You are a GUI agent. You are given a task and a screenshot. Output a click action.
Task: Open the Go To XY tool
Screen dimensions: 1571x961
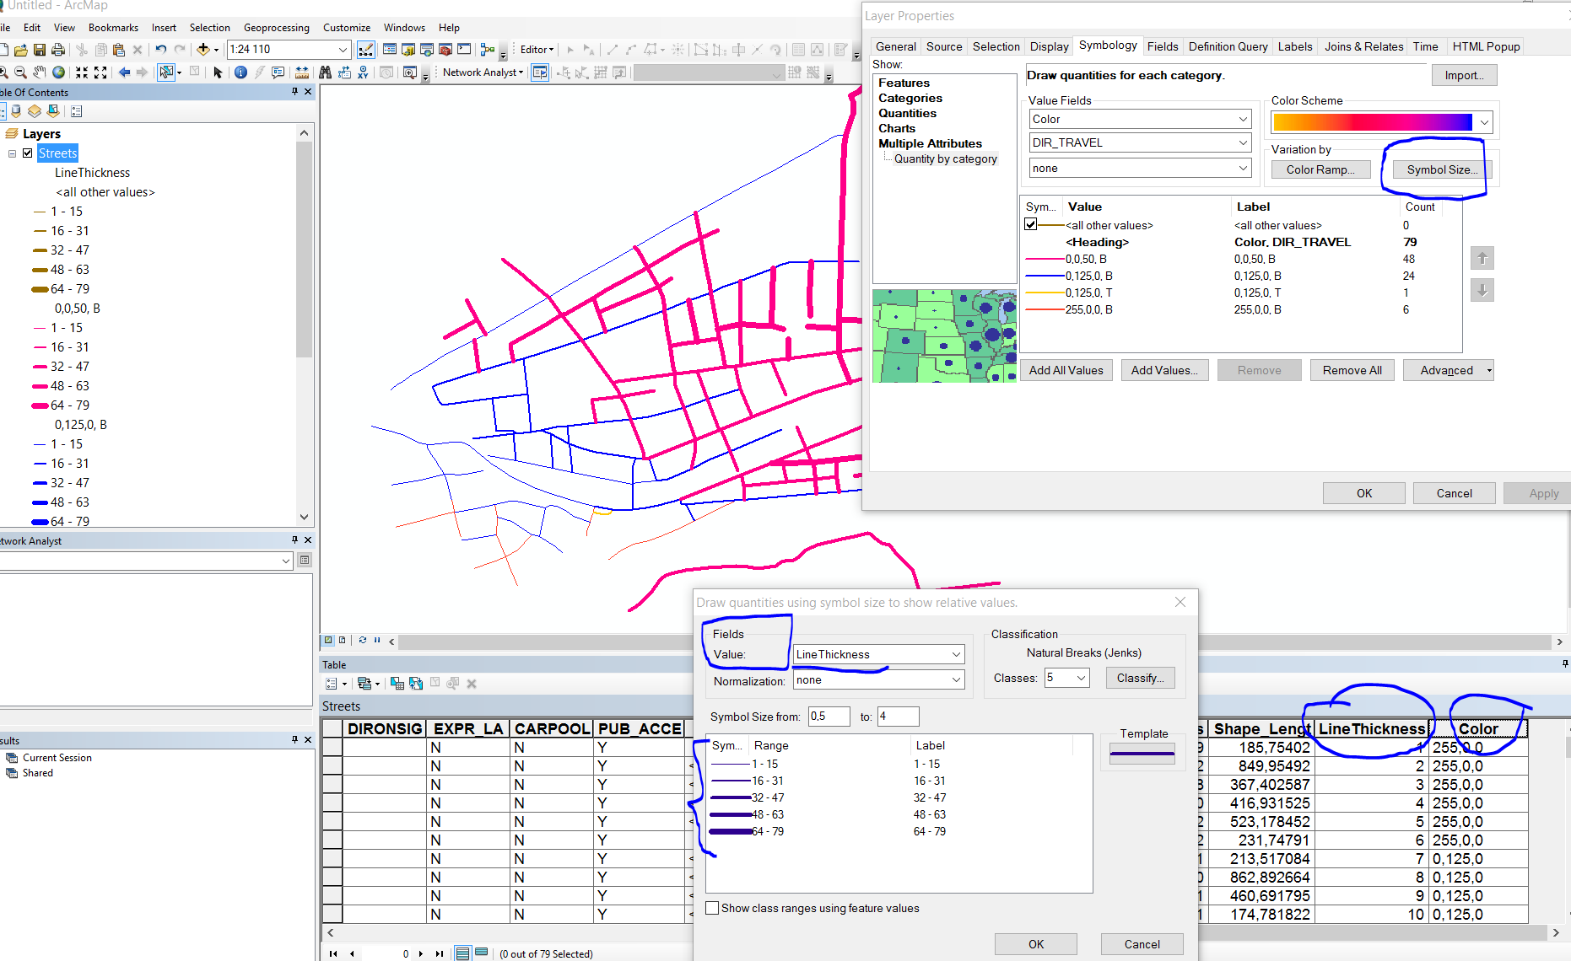[363, 72]
